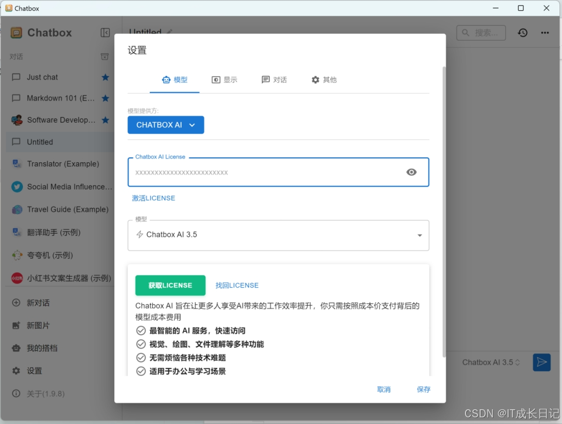
Task: Click 保存 to save settings
Action: [423, 390]
